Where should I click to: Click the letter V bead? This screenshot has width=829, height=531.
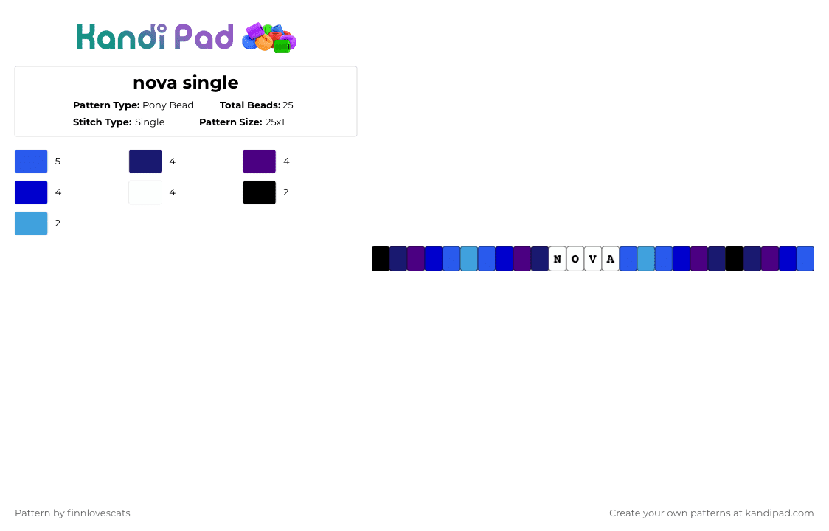point(593,259)
